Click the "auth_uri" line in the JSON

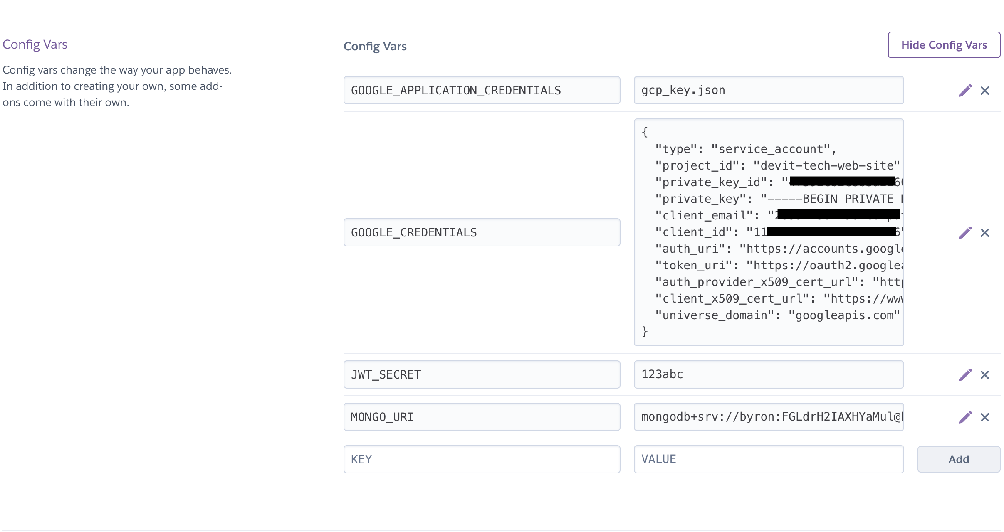point(779,249)
